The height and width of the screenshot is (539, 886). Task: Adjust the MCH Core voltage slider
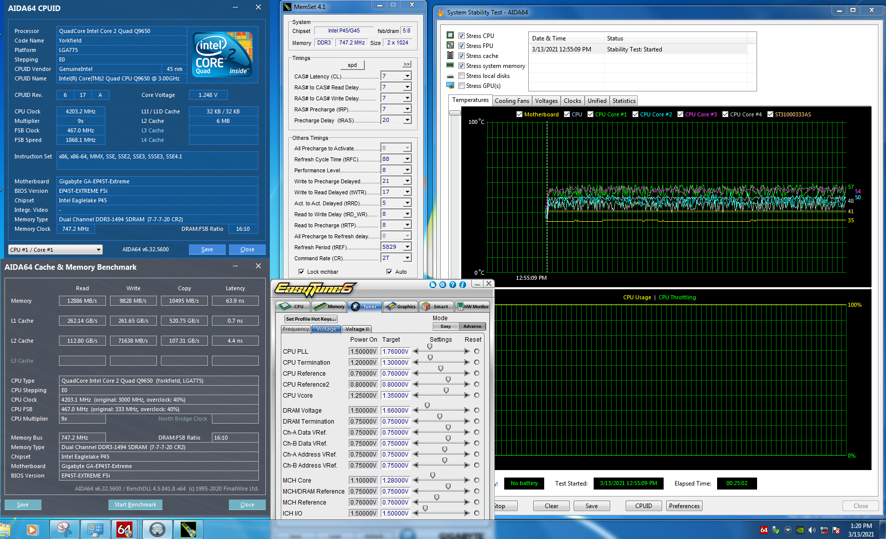click(x=433, y=476)
